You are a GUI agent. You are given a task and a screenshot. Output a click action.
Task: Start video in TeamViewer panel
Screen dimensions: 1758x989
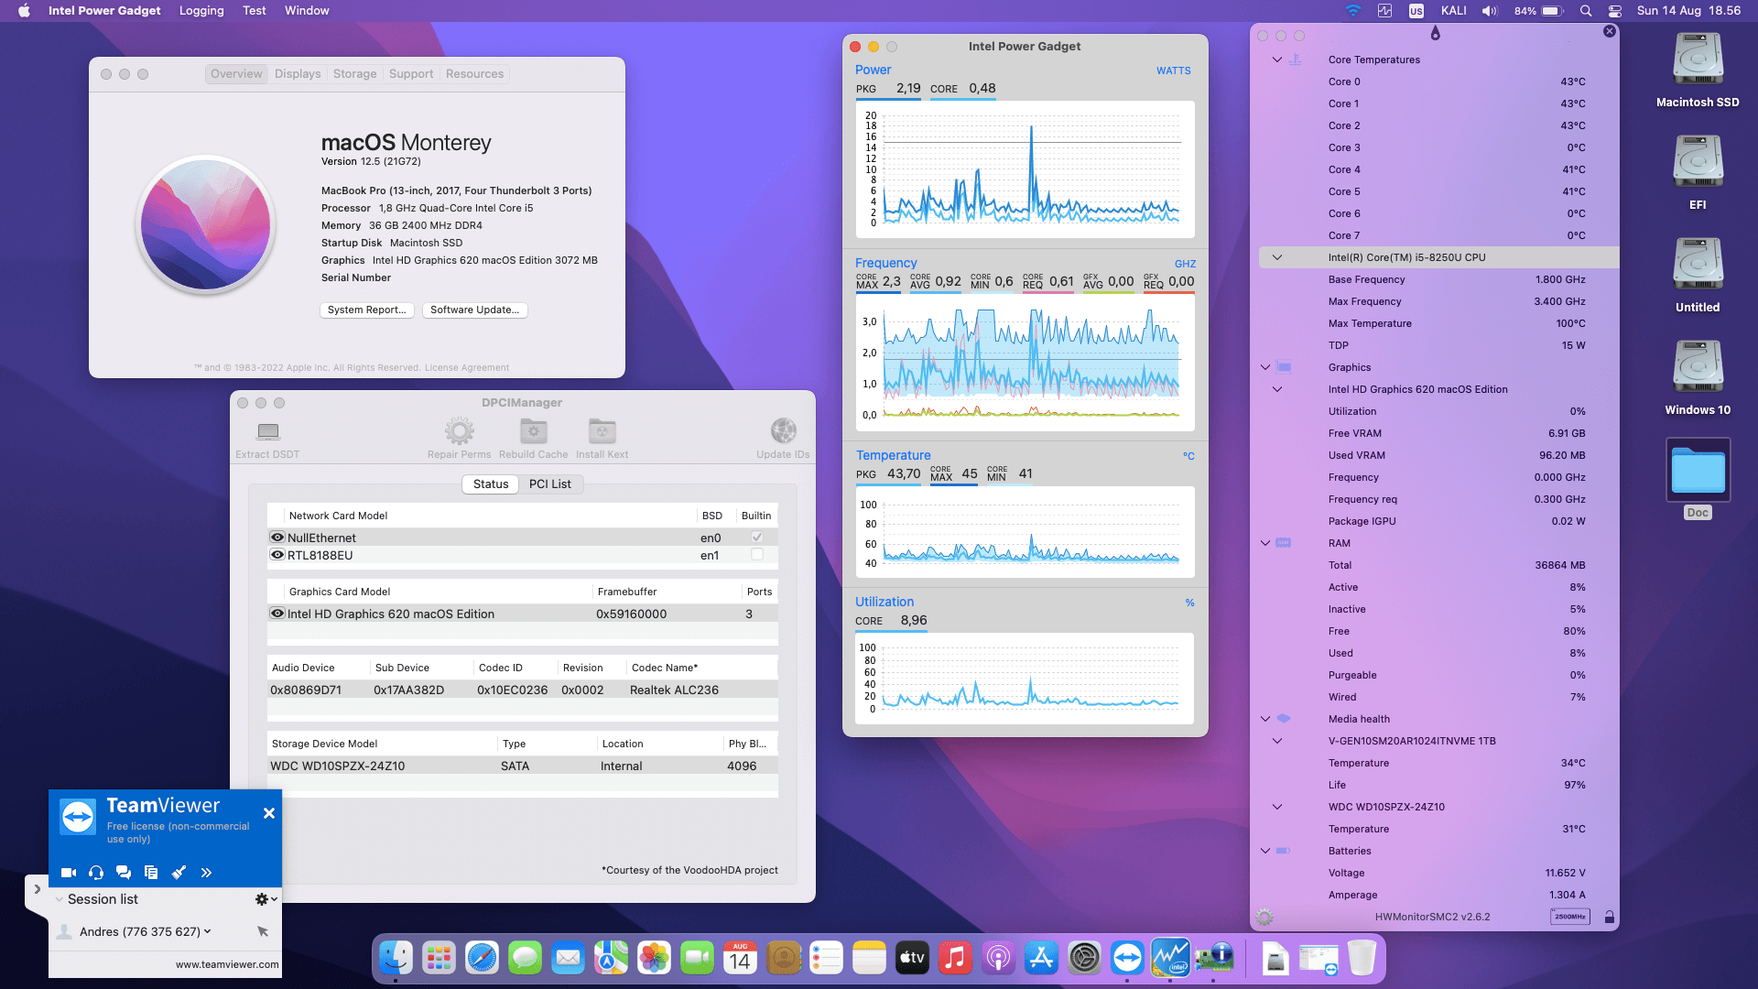(69, 873)
